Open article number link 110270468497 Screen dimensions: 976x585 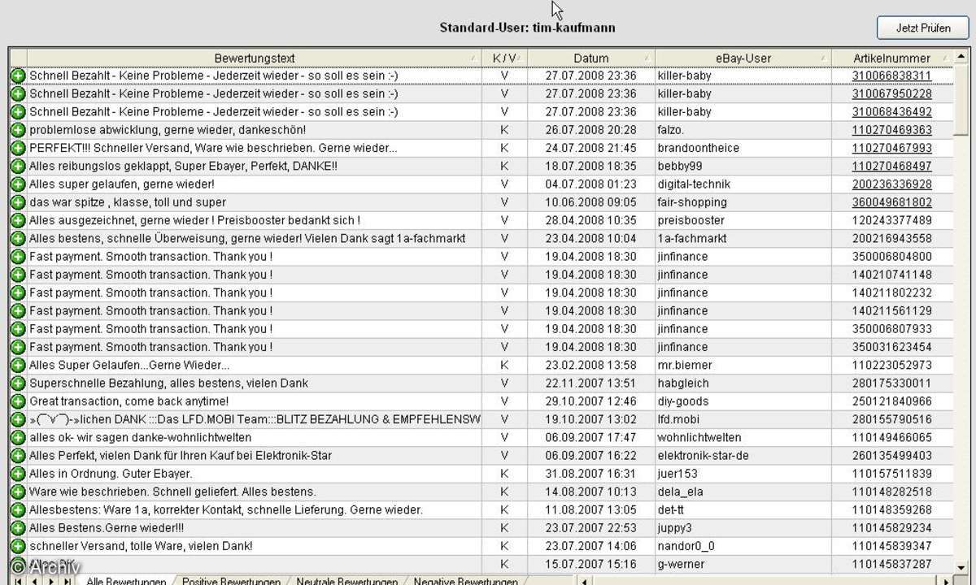(x=892, y=166)
